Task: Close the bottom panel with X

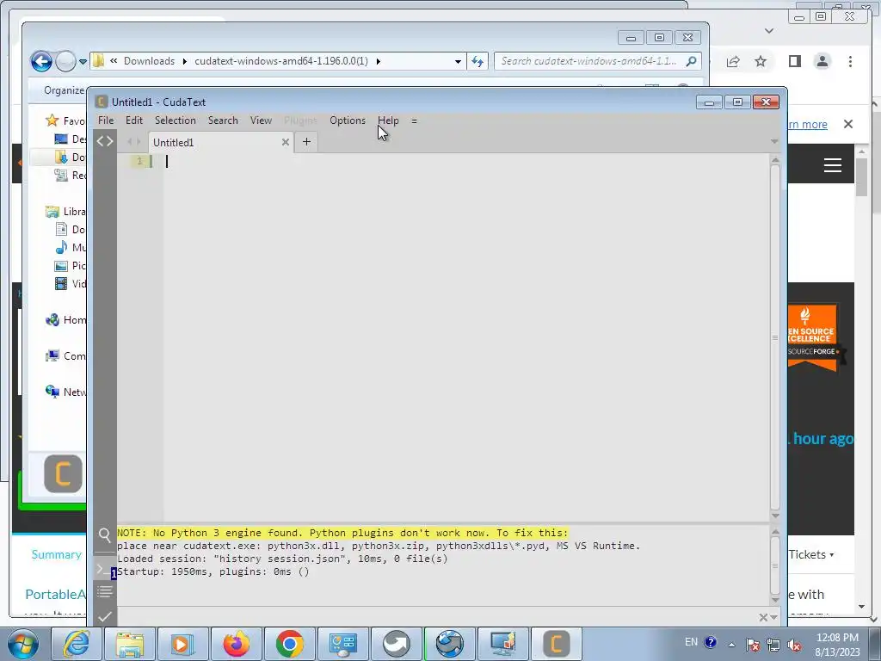Action: click(762, 618)
